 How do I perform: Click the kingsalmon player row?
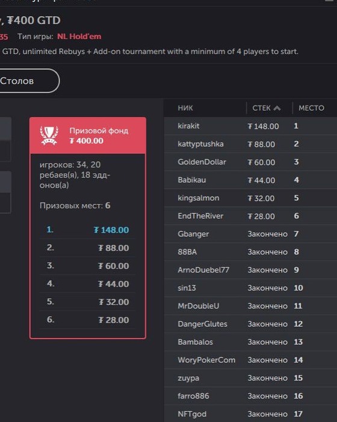250,198
